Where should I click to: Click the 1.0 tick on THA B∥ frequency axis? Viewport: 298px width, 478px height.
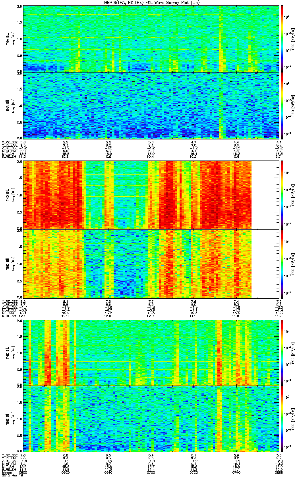coord(19,105)
